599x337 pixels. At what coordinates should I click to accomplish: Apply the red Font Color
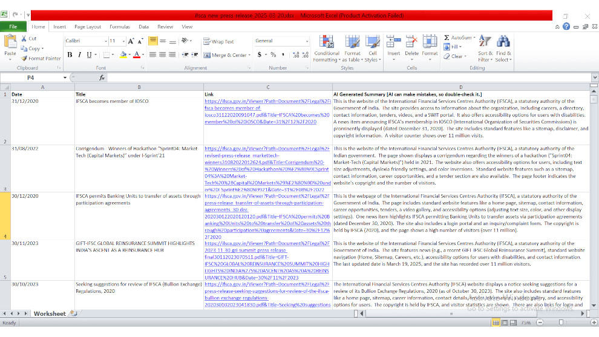click(x=137, y=54)
